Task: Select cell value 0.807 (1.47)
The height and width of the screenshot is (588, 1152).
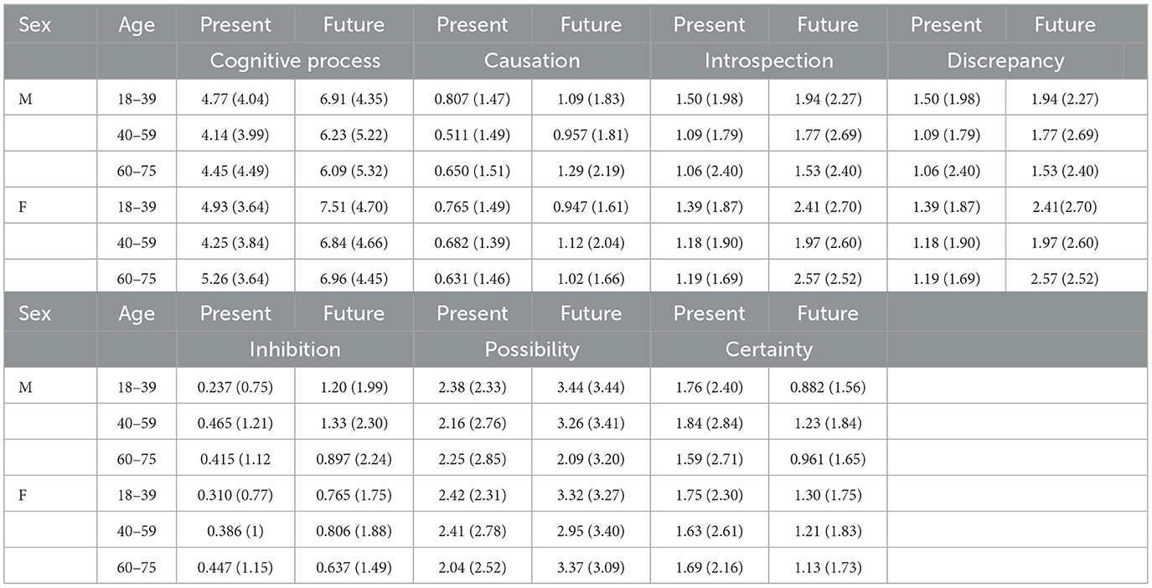Action: click(473, 97)
